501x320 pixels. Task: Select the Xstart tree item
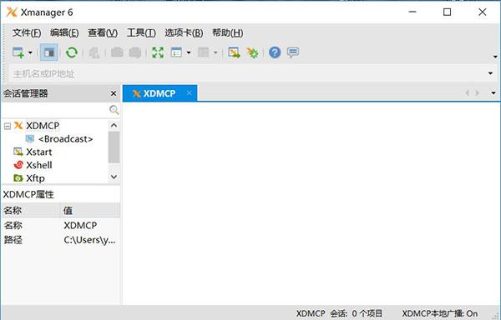(x=38, y=152)
